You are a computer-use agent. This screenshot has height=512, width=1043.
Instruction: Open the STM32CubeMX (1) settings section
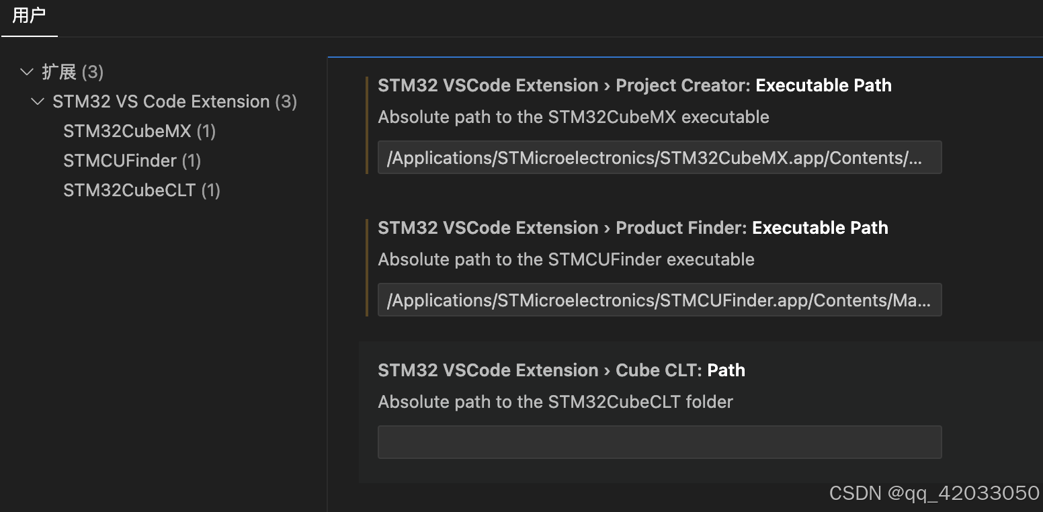click(x=139, y=131)
